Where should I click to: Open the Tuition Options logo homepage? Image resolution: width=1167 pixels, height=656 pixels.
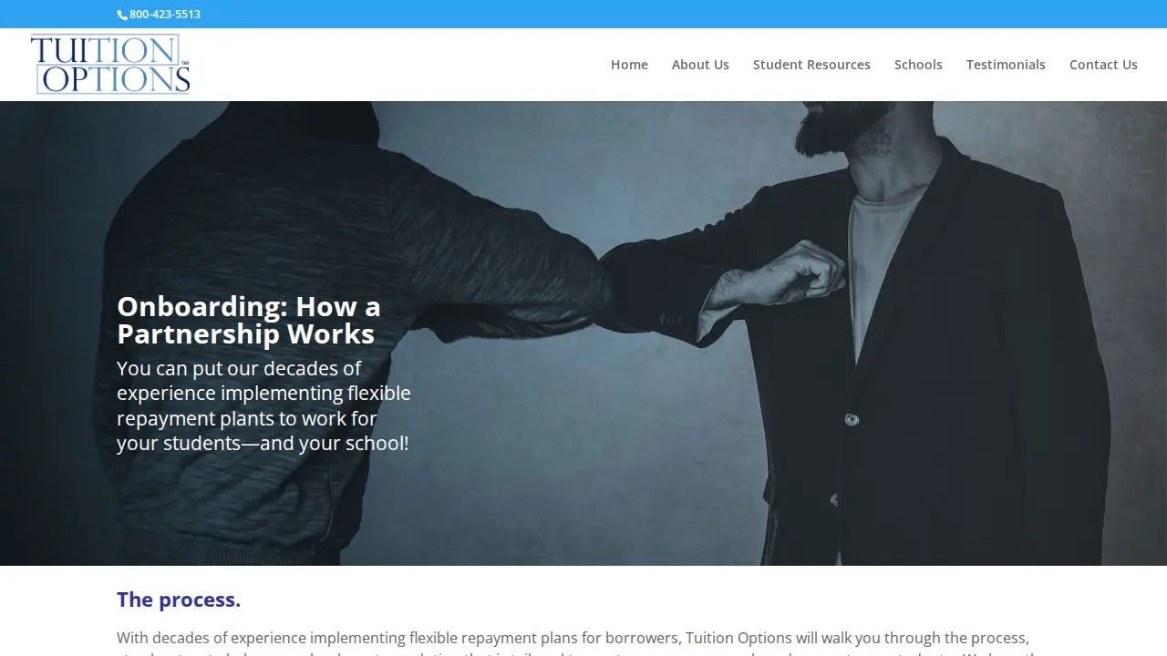(x=110, y=64)
